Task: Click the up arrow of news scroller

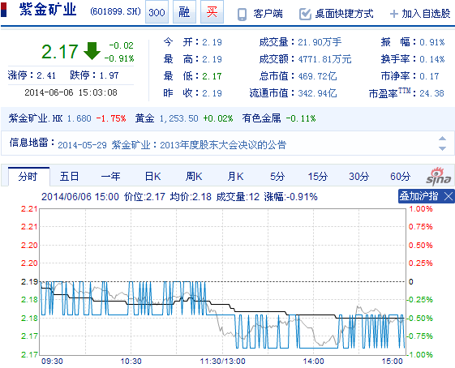Action: [442, 139]
